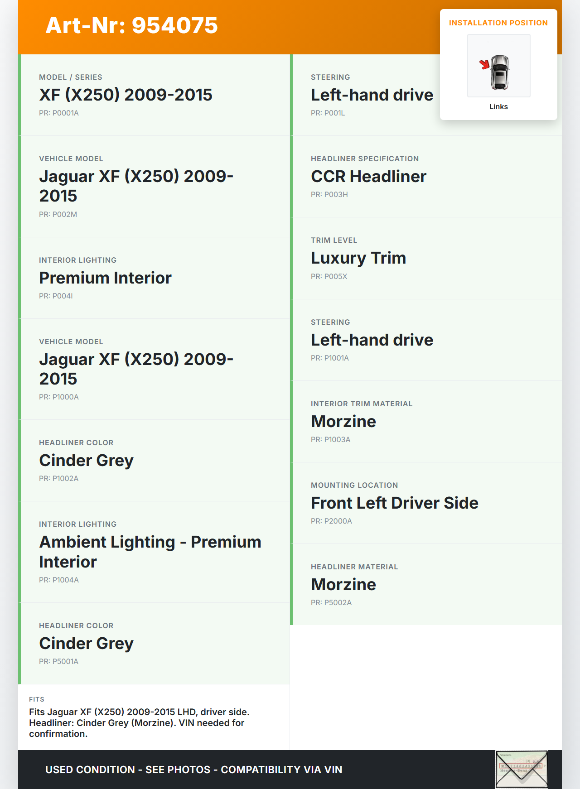580x789 pixels.
Task: Click Morzine under Interior Trim Material
Action: point(343,422)
